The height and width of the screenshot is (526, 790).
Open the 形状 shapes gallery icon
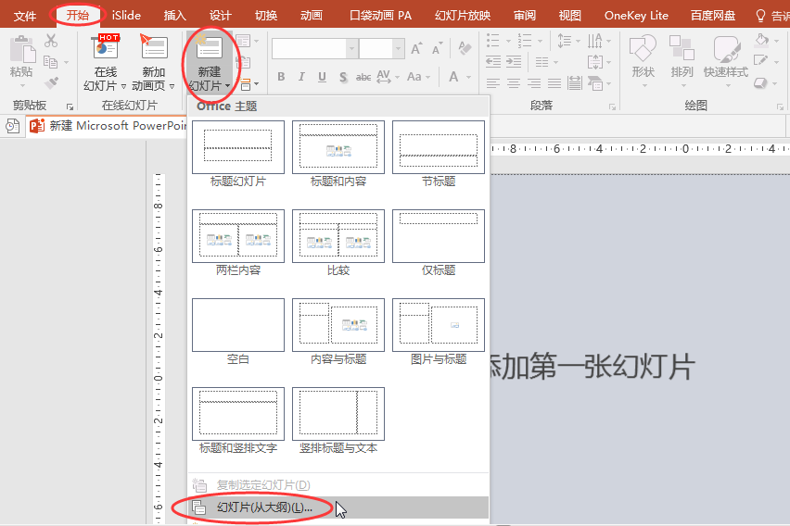click(x=643, y=48)
